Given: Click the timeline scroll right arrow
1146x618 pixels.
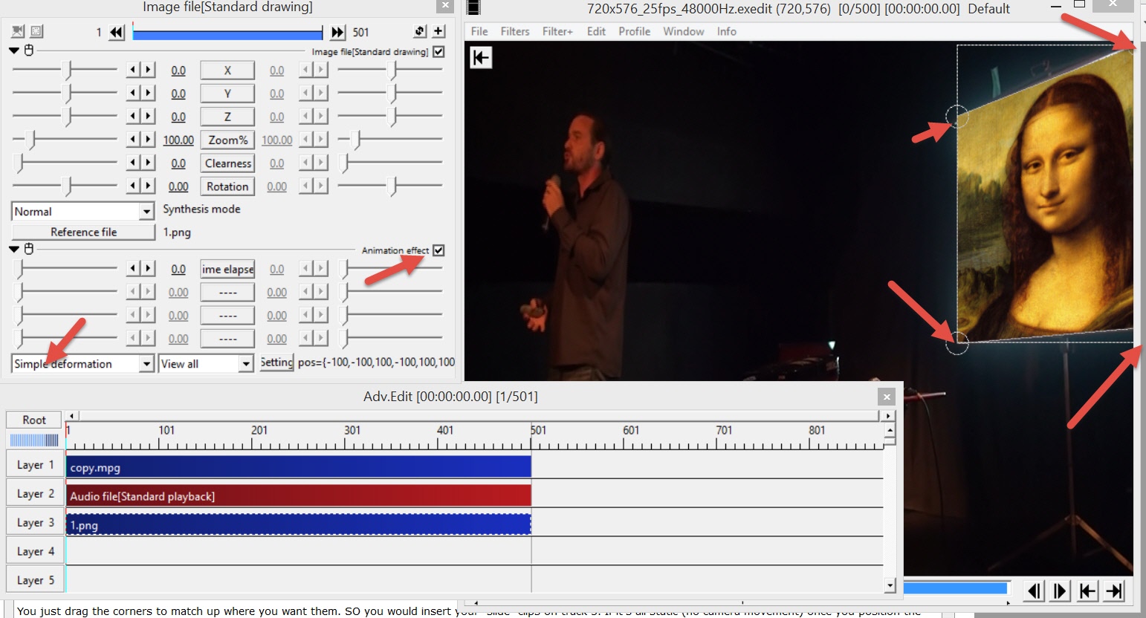Looking at the screenshot, I should pos(889,416).
